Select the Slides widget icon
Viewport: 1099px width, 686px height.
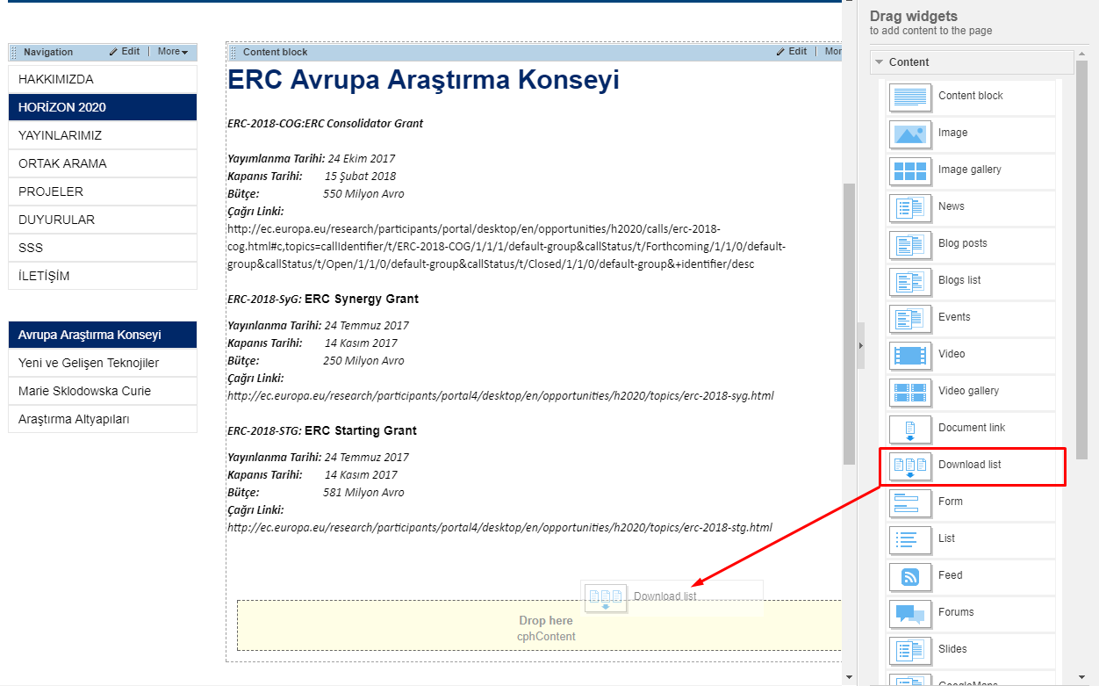point(910,650)
